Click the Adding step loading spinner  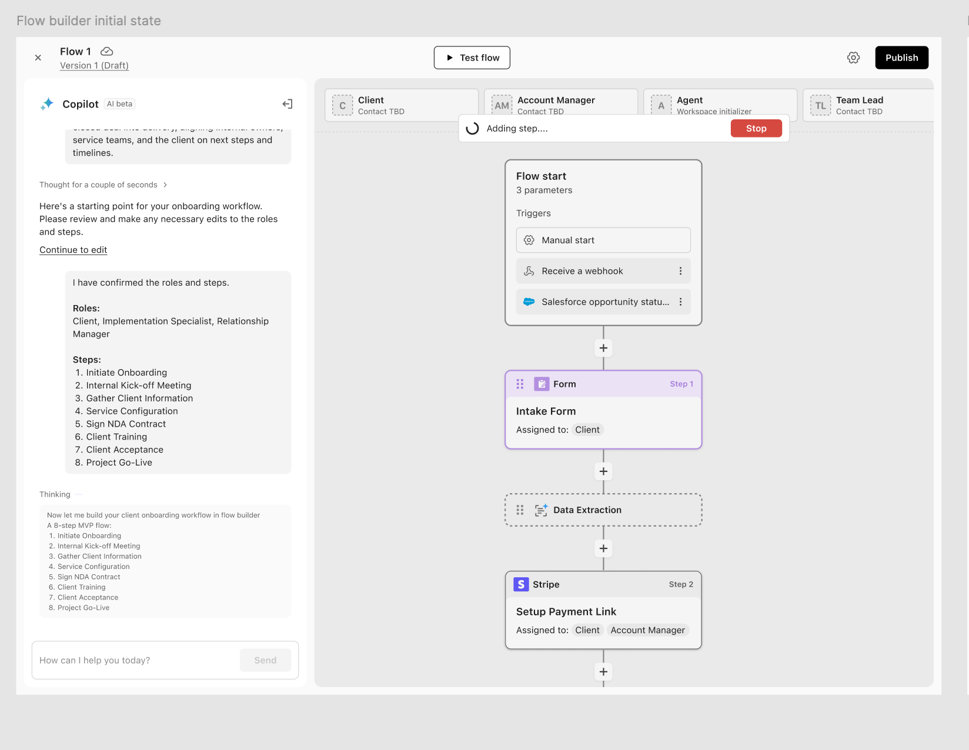472,128
